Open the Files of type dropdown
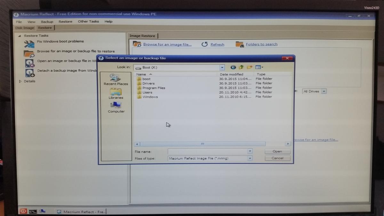The height and width of the screenshot is (216, 384). [250, 158]
